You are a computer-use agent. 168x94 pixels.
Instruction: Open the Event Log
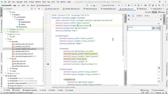145,90
